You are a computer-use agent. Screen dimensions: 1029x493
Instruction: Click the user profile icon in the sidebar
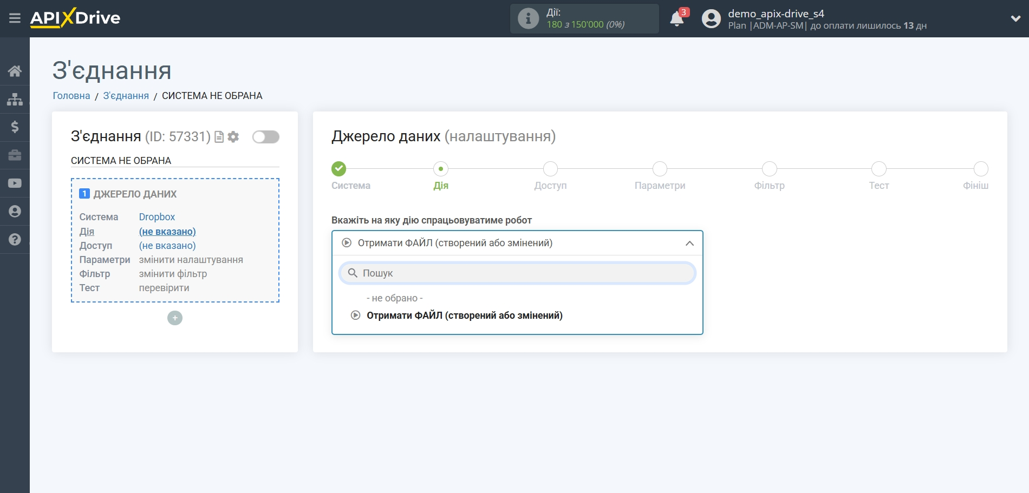[x=14, y=212]
